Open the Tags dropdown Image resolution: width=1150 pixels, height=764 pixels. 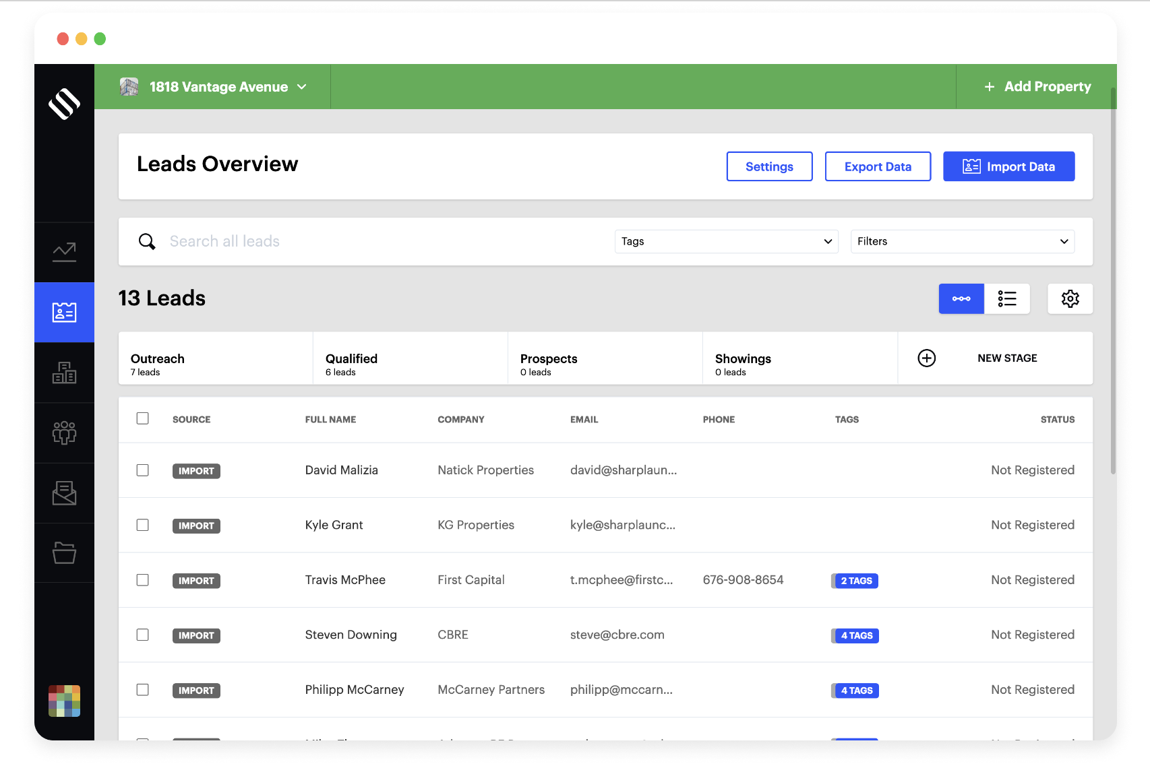tap(726, 241)
